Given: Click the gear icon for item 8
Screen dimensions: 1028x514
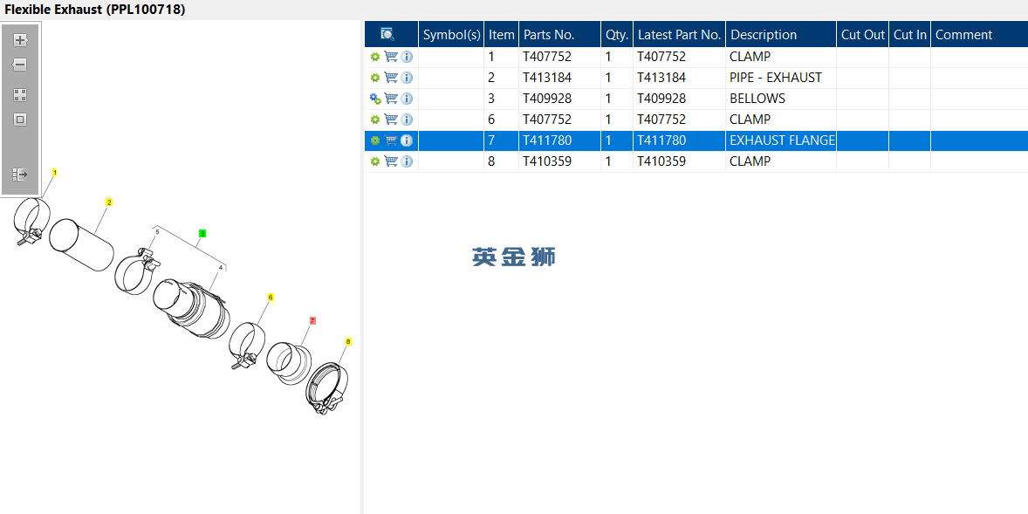Looking at the screenshot, I should [x=375, y=161].
